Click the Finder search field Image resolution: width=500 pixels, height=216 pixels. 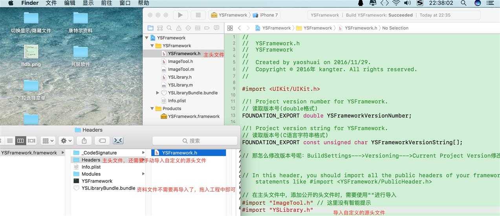(194, 141)
